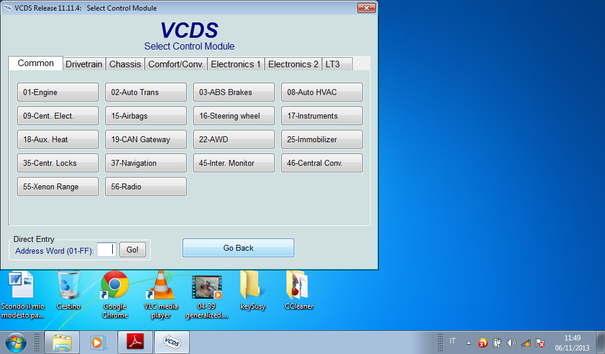Close the VCDS window

pyautogui.click(x=366, y=8)
